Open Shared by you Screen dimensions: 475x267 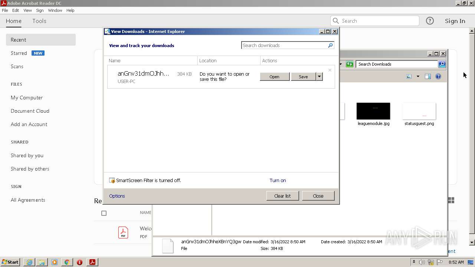27,155
